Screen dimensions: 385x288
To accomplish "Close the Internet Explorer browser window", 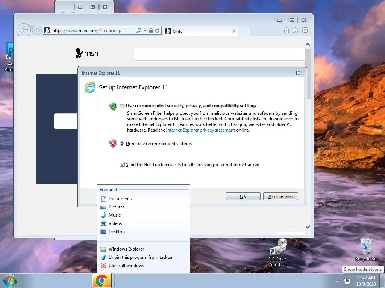I will 304,20.
